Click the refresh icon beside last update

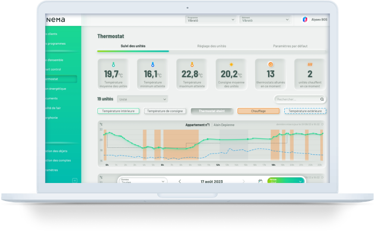coord(322,124)
